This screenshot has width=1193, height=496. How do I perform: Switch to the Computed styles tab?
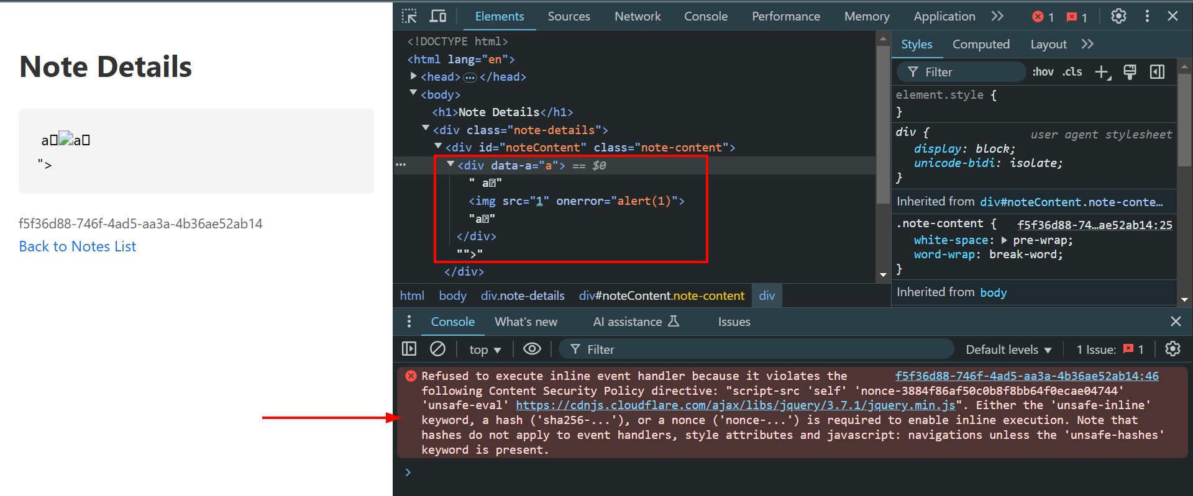980,44
